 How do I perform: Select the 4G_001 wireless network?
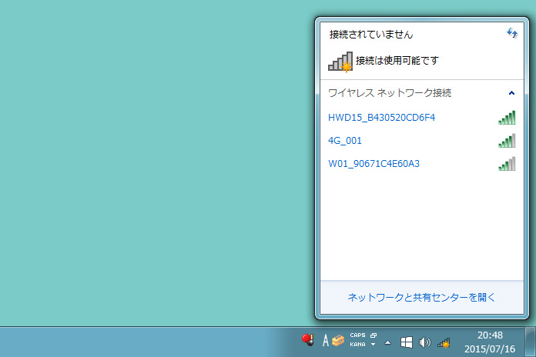click(422, 141)
